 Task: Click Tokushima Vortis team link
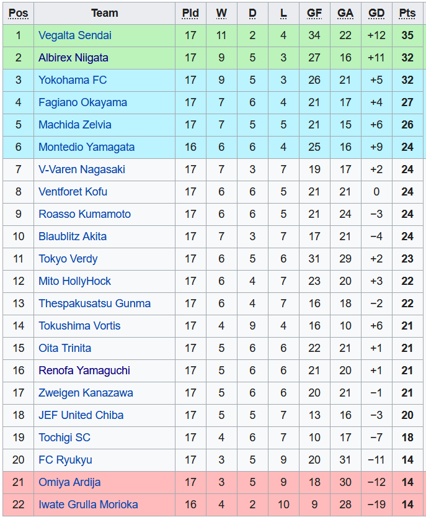click(x=79, y=326)
